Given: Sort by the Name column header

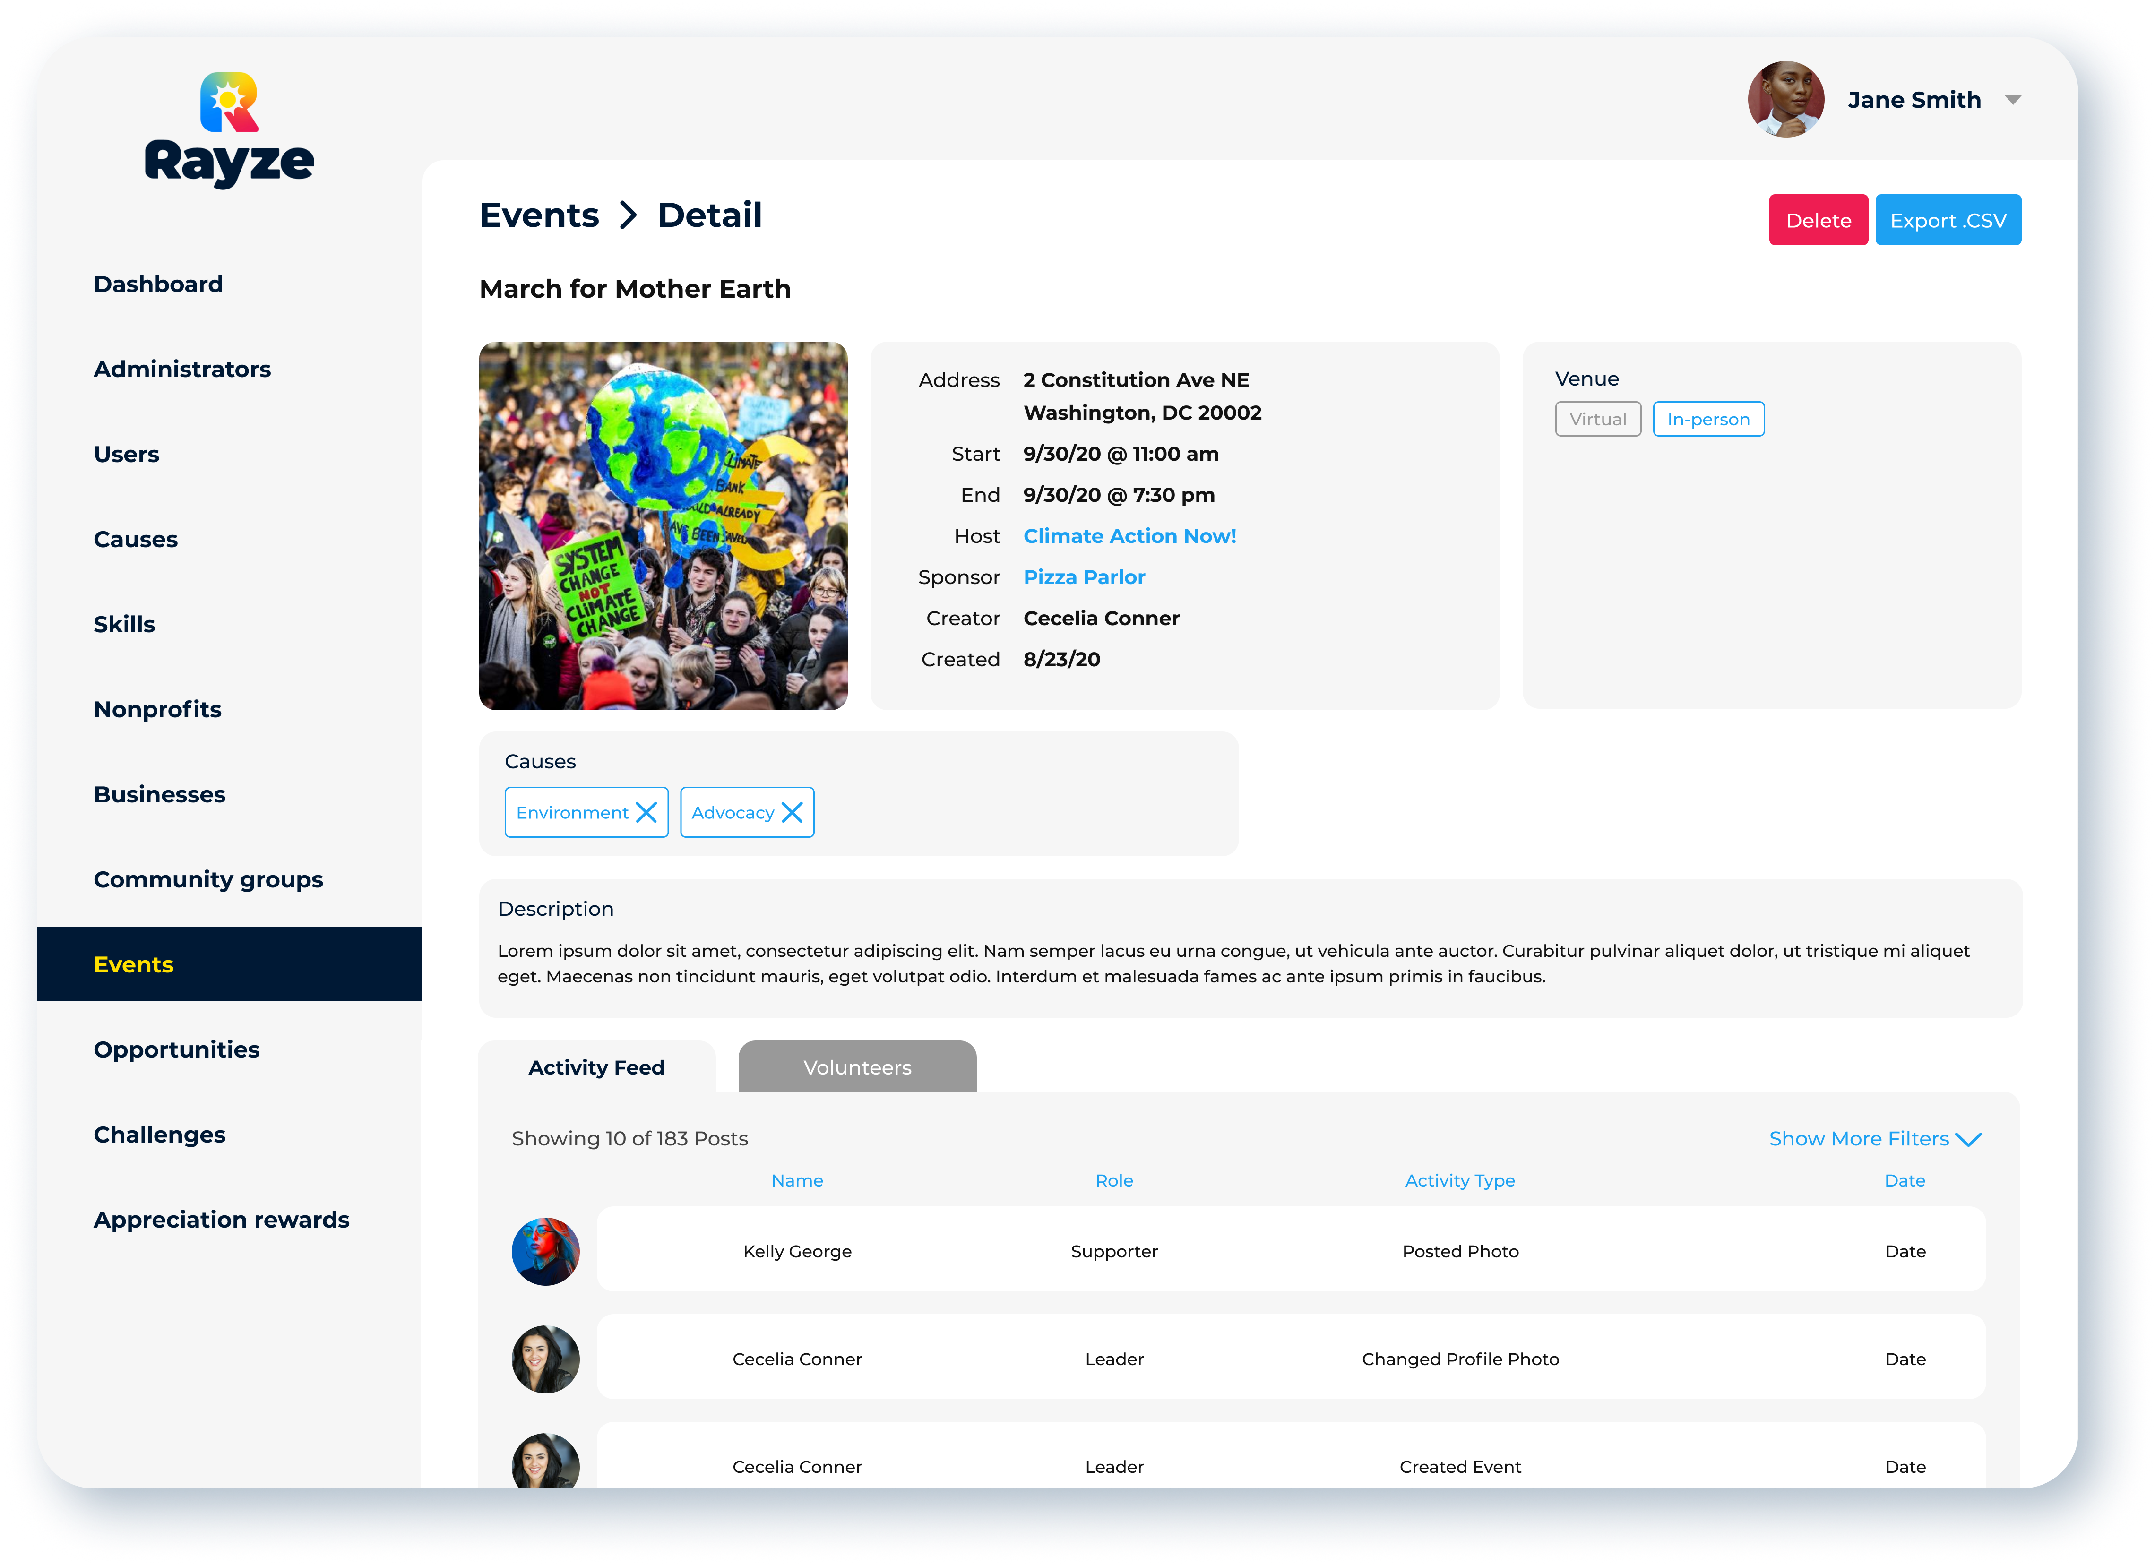Looking at the screenshot, I should click(x=797, y=1180).
